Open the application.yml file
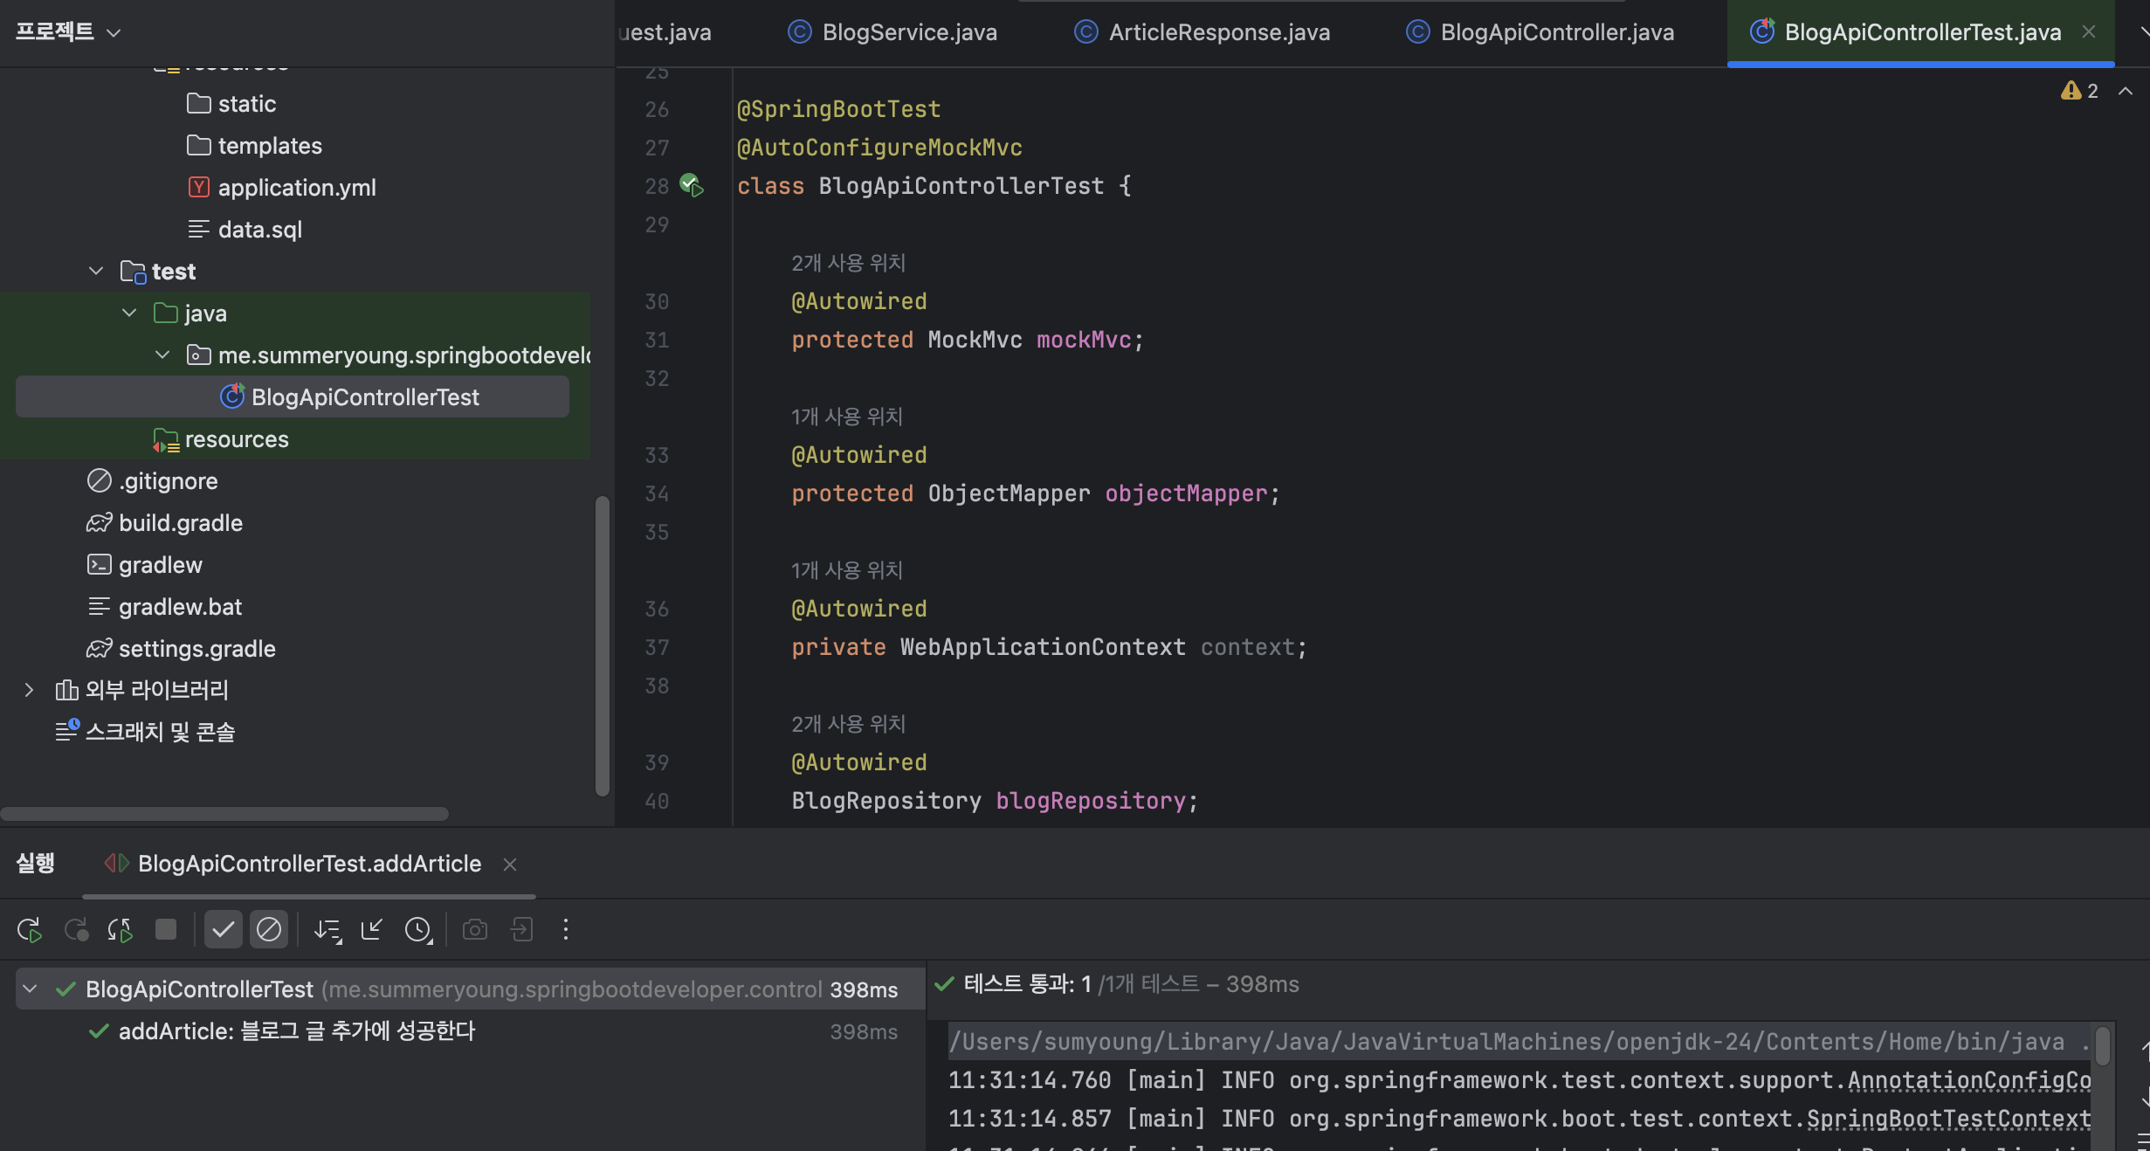Screen dimensions: 2150x1151 pyautogui.click(x=296, y=188)
